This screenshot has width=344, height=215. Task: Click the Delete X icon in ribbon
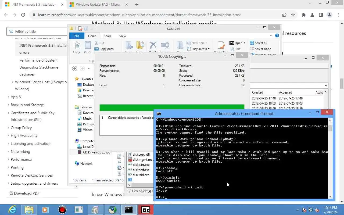[x=153, y=46]
